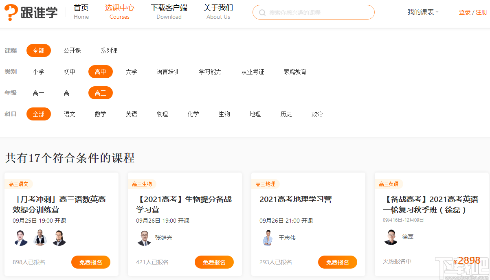The height and width of the screenshot is (280, 490).
Task: Open the 我的课表 dropdown
Action: (x=423, y=12)
